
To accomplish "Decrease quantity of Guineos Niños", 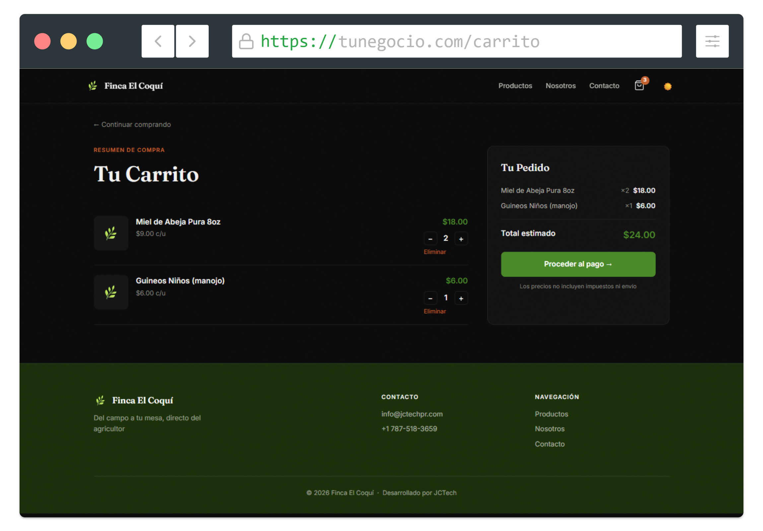I will [431, 298].
